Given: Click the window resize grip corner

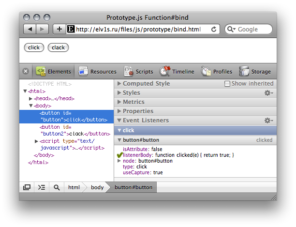Looking at the screenshot, I should (x=274, y=197).
